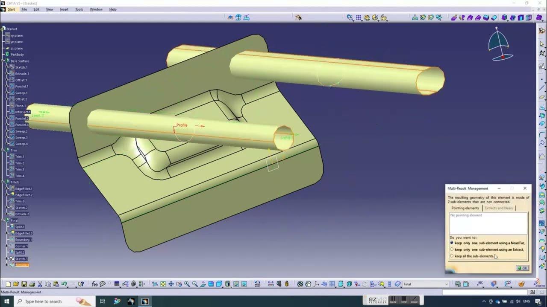Select Trim.6 in the tree
The height and width of the screenshot is (307, 547).
coord(20,201)
